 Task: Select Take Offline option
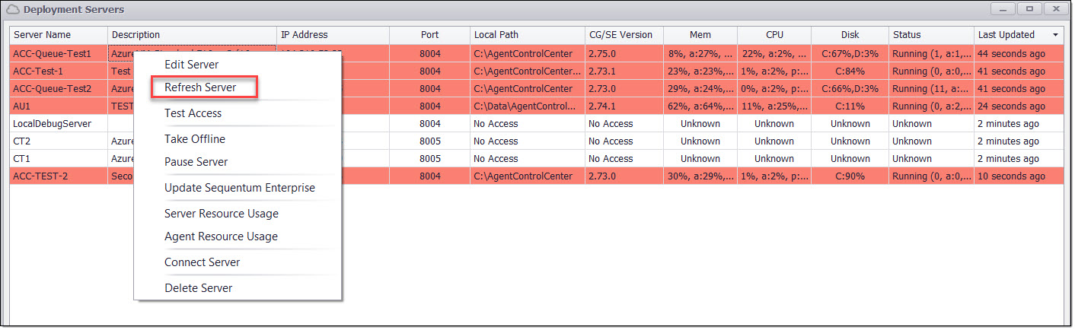point(194,139)
